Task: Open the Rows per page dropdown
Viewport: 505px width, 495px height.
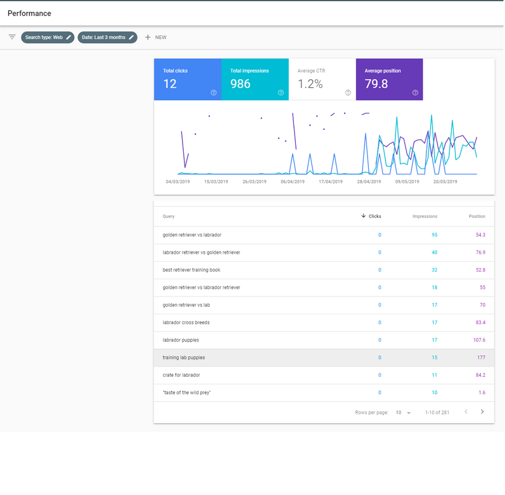Action: point(404,413)
